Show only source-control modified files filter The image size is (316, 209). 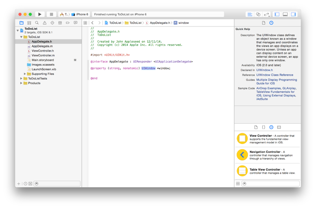pyautogui.click(x=30, y=183)
